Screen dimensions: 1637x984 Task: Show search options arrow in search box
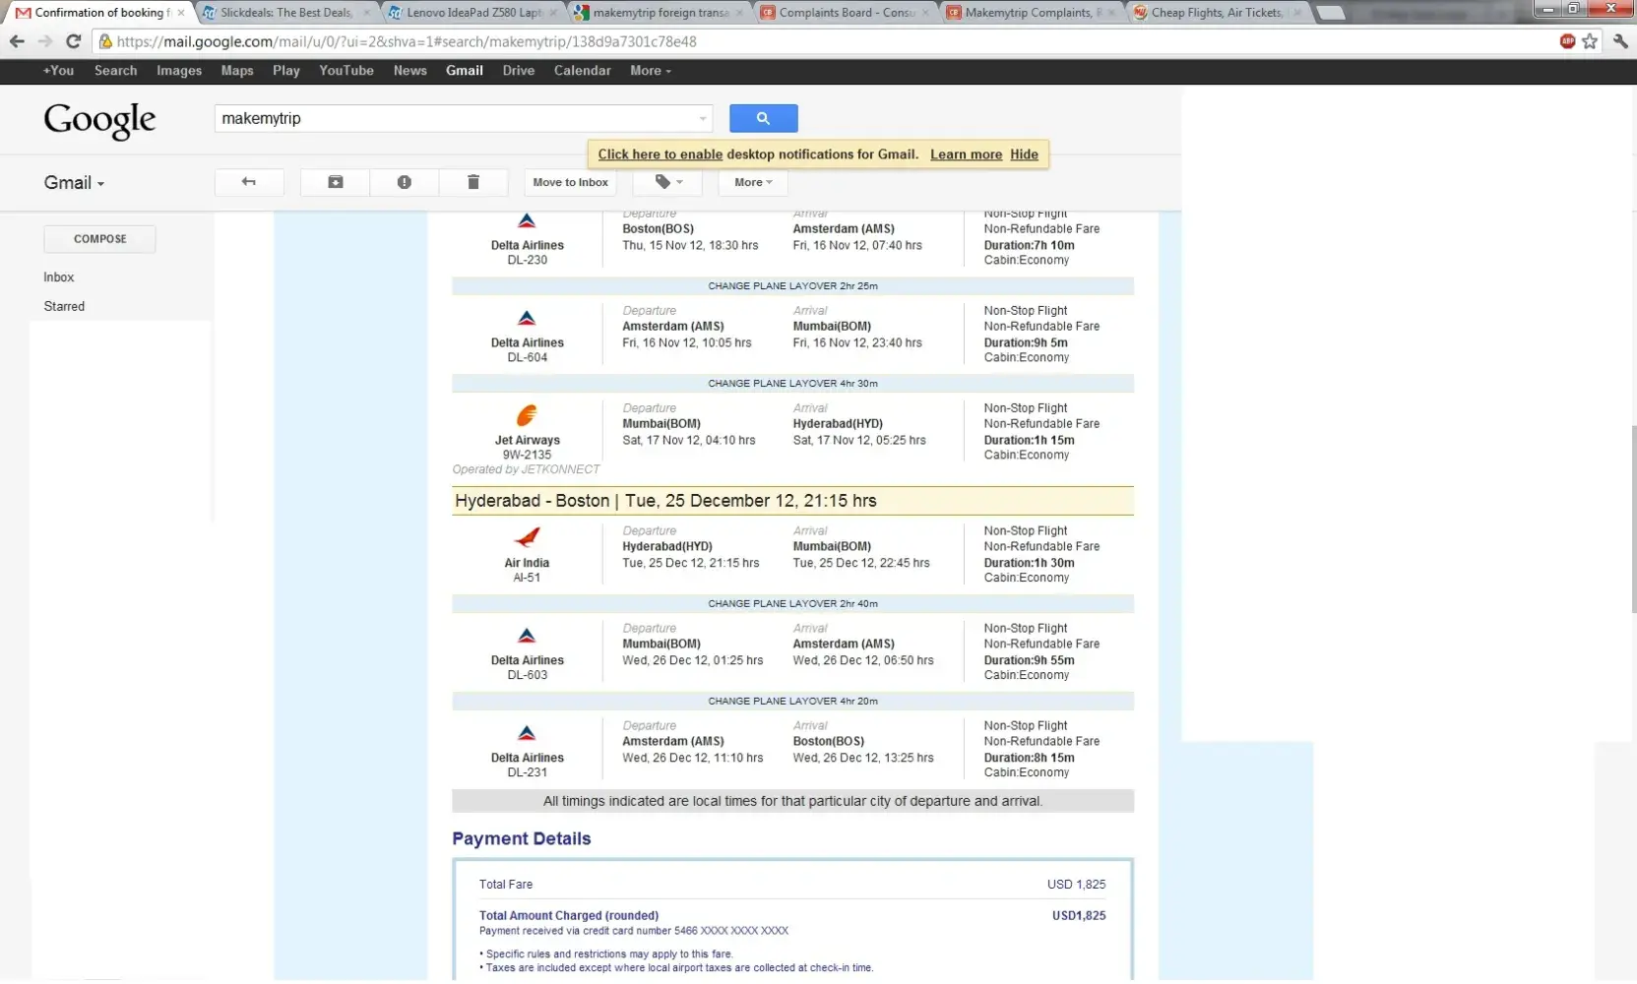click(702, 119)
